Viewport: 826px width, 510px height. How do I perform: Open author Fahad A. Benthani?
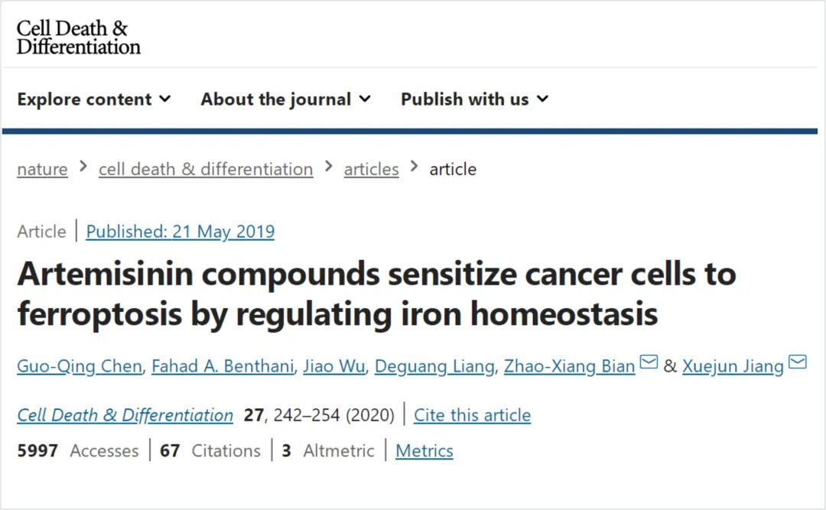[223, 366]
